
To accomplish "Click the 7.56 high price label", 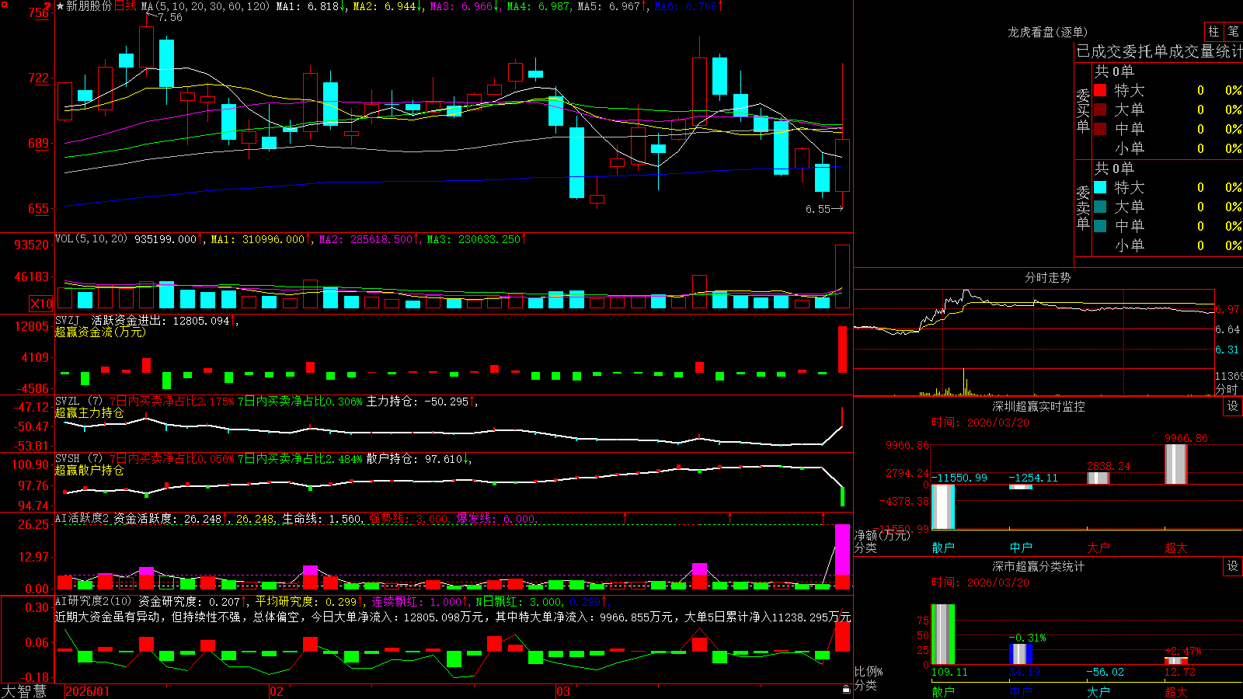I will point(170,17).
